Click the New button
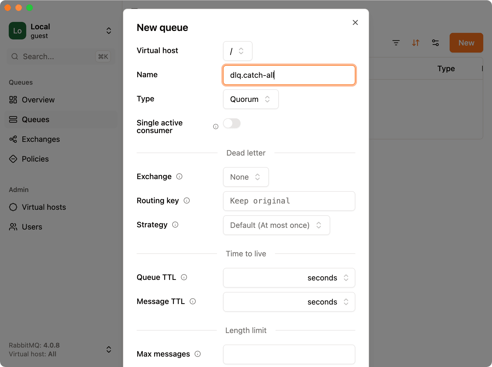The image size is (492, 367). [466, 43]
